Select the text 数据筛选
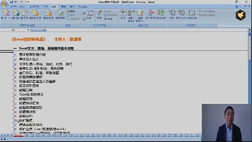The width and height of the screenshot is (252, 142). (x=26, y=99)
